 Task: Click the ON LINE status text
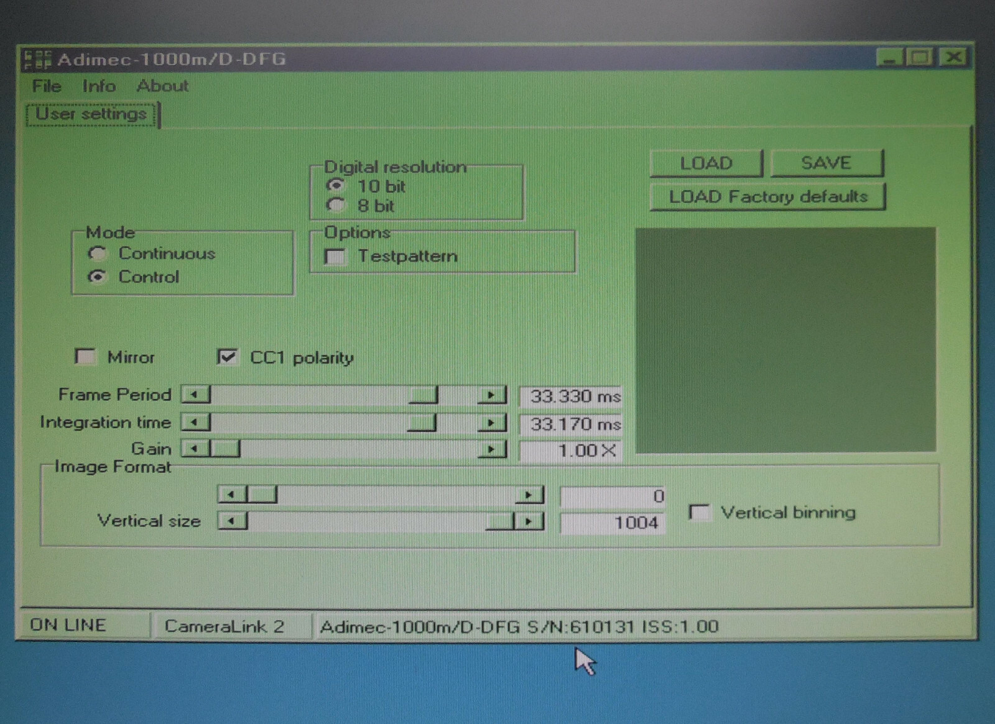point(68,625)
